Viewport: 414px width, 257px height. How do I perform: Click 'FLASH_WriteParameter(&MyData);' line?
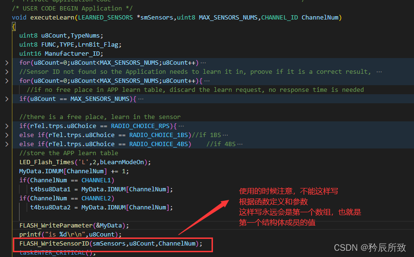pos(74,225)
